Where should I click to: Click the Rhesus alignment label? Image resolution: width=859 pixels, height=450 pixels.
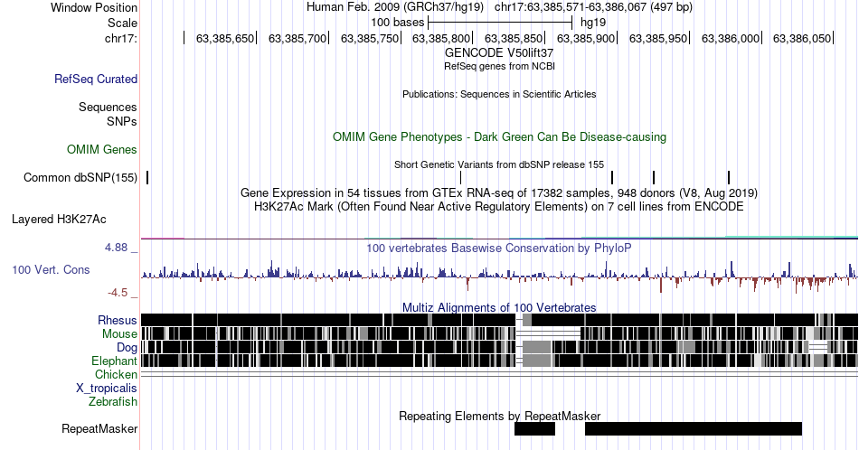pos(118,320)
